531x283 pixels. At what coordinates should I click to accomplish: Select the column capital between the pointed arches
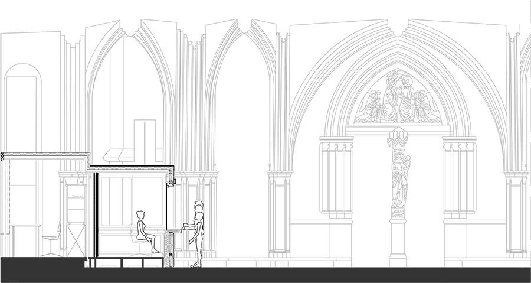[x=280, y=176]
